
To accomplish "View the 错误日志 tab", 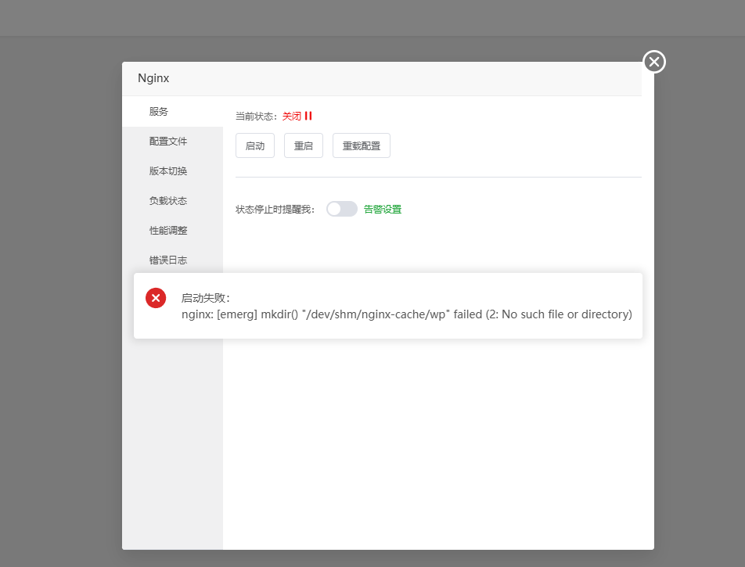I will pos(172,260).
